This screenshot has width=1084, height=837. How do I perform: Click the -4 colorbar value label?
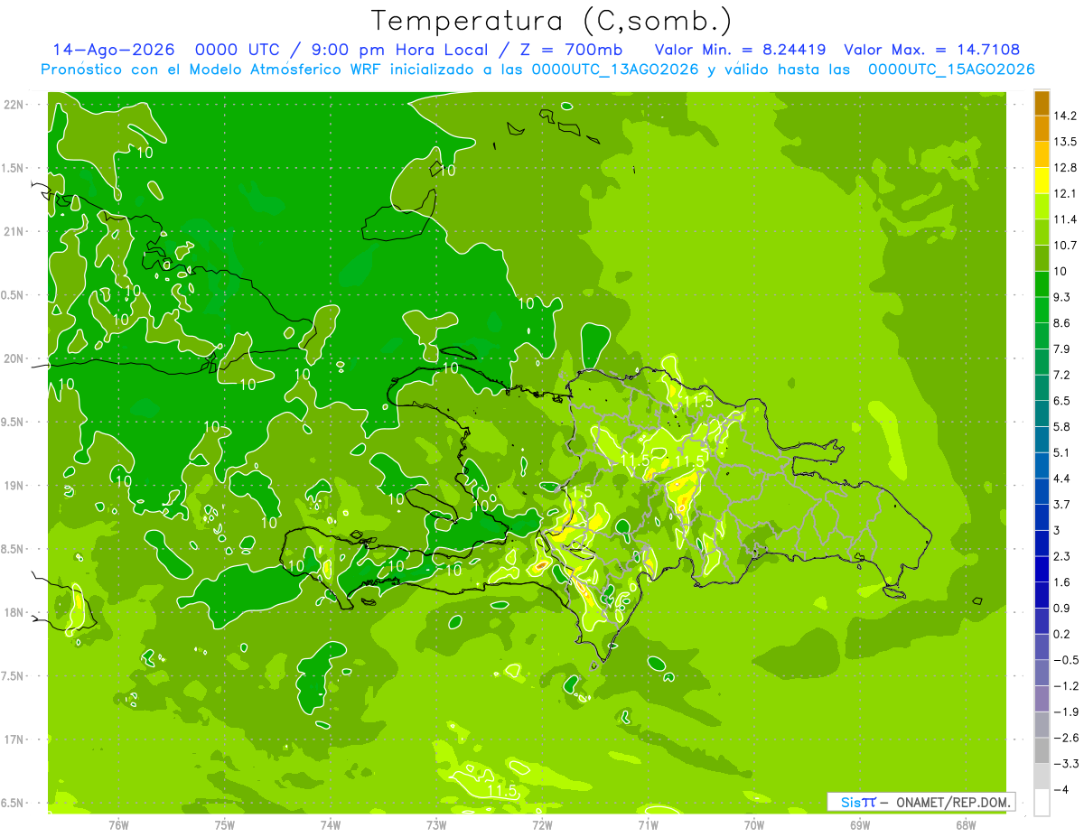click(x=1061, y=790)
